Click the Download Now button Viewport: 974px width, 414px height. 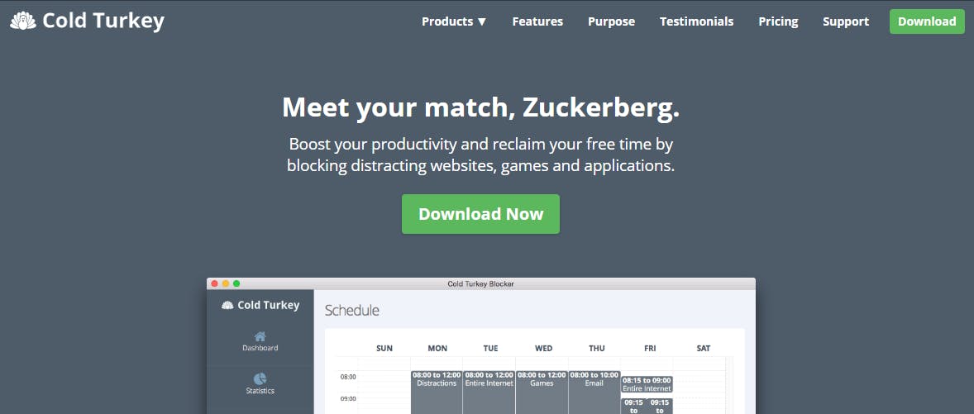(x=480, y=214)
